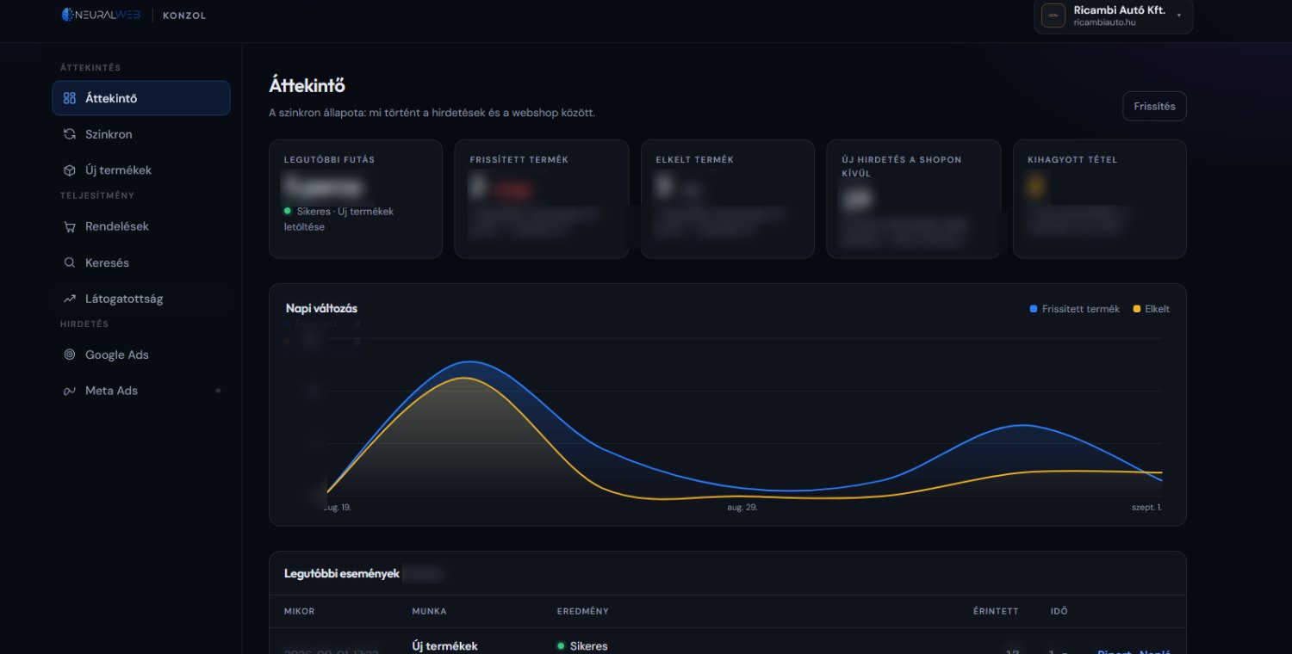
Task: Click the Szinkron sync arrows icon
Action: [x=70, y=134]
